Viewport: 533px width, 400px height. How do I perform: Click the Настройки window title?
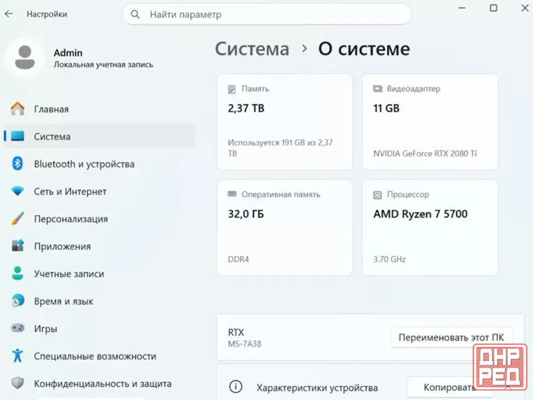tap(47, 14)
